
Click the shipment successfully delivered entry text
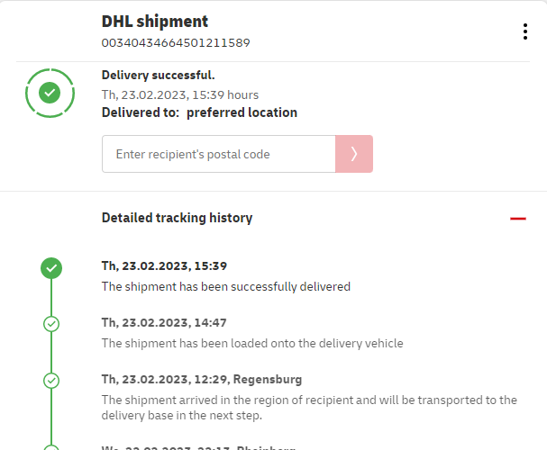pyautogui.click(x=225, y=287)
